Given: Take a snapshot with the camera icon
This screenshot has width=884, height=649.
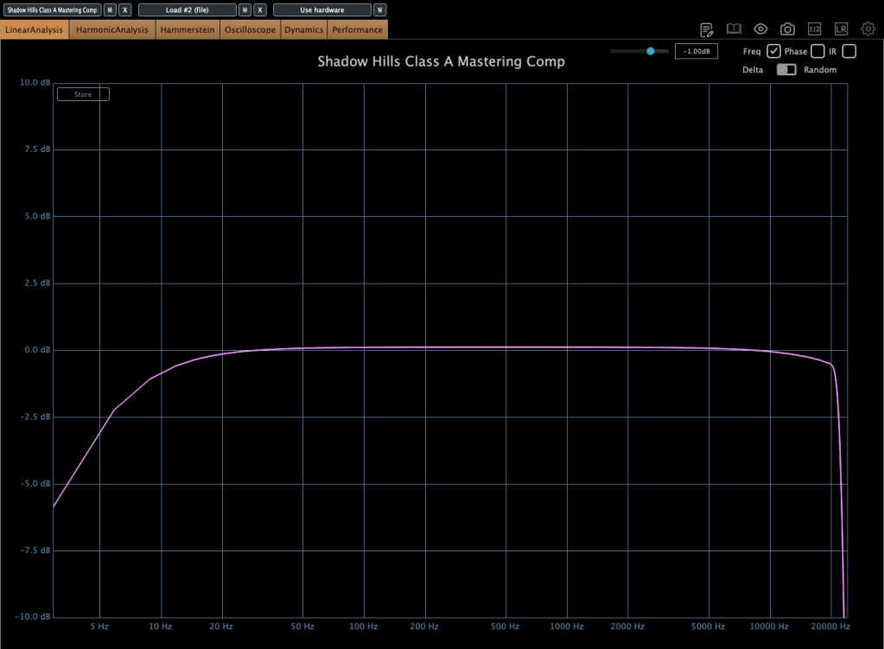Looking at the screenshot, I should 787,29.
